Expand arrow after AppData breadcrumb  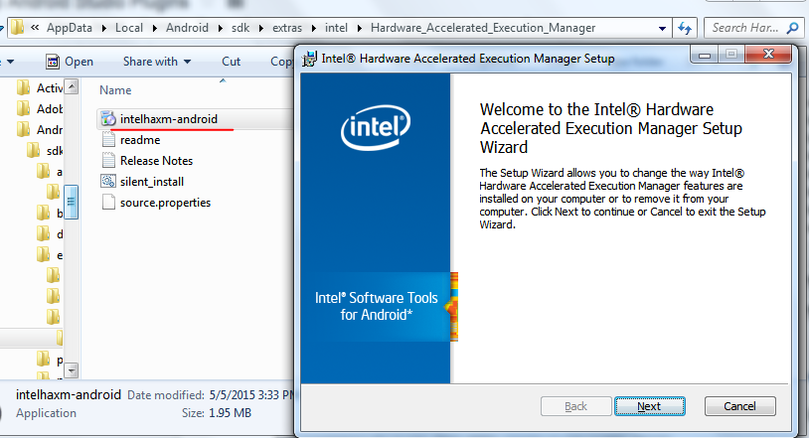[103, 29]
